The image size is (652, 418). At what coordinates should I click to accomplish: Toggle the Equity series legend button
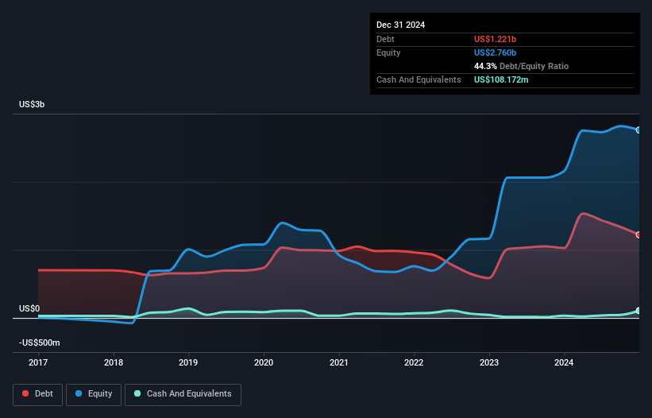pyautogui.click(x=94, y=394)
